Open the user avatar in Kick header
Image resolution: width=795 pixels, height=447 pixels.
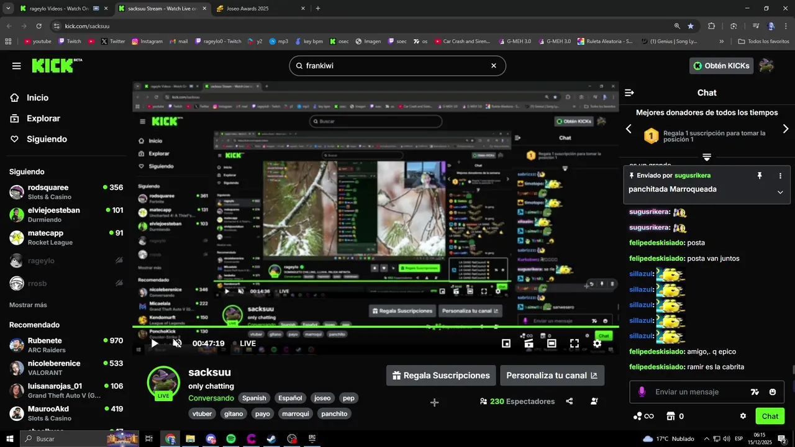[x=766, y=66]
